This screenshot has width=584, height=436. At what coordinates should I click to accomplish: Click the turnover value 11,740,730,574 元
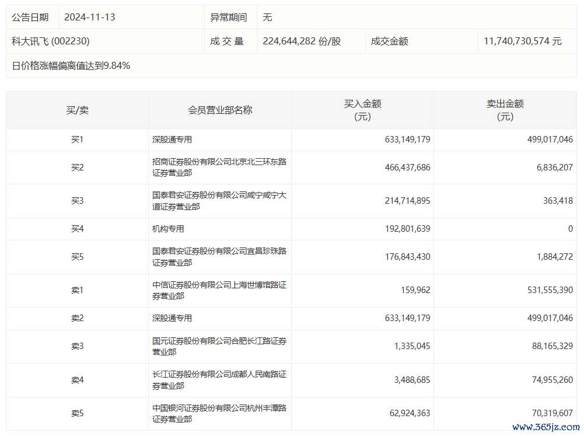click(522, 41)
